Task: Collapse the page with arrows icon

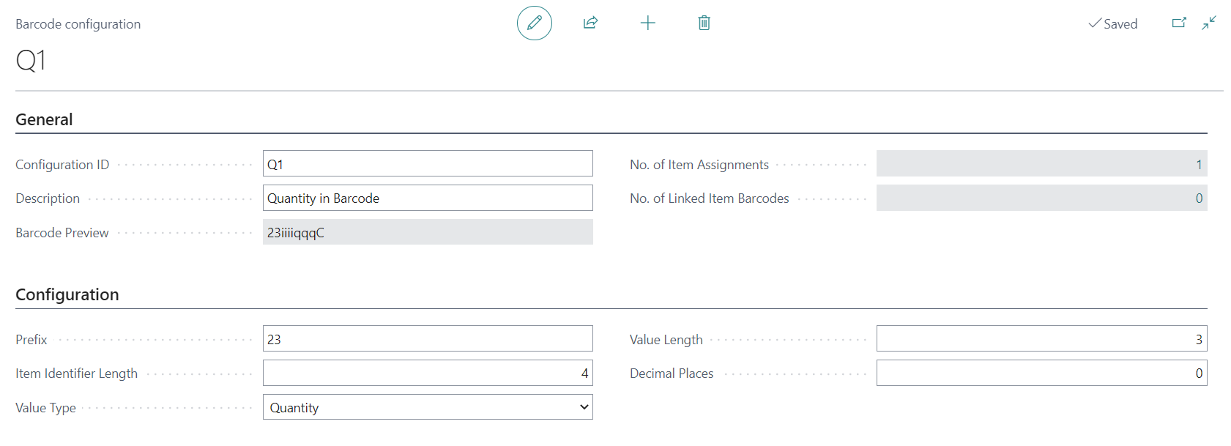Action: point(1209,23)
